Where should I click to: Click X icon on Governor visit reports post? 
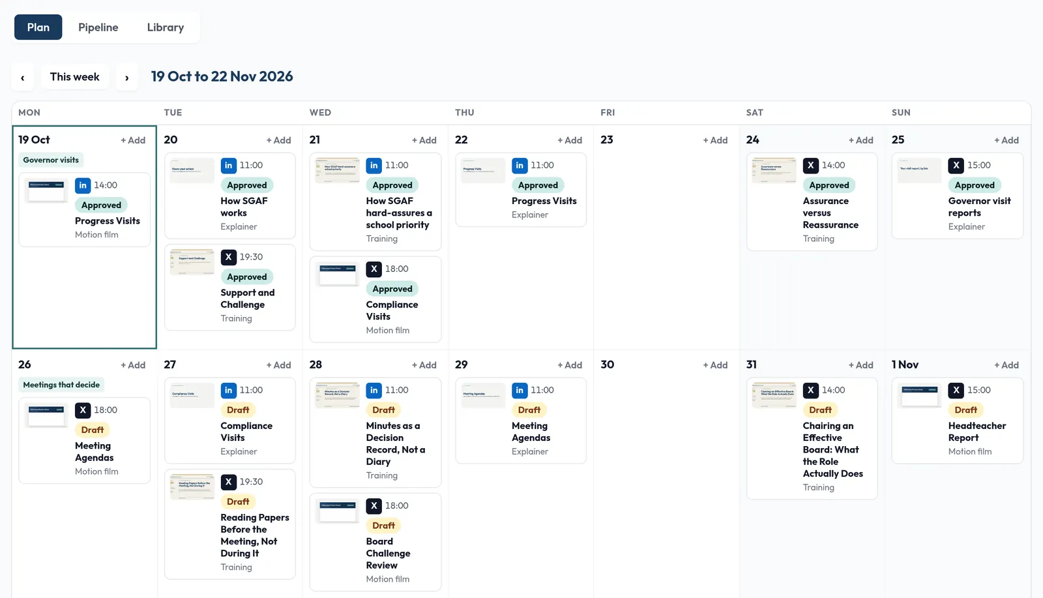956,166
